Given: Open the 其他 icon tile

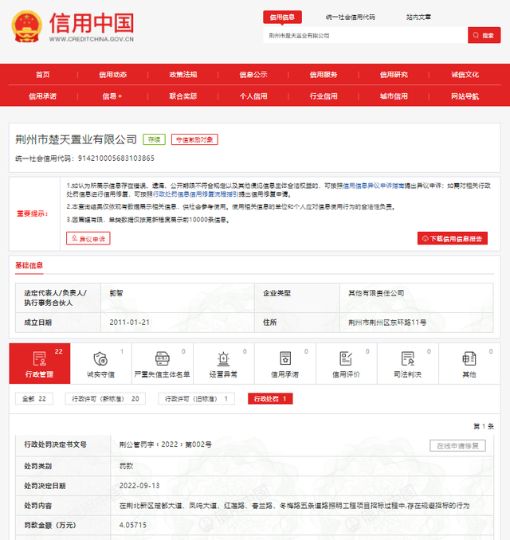Looking at the screenshot, I should pyautogui.click(x=469, y=363).
